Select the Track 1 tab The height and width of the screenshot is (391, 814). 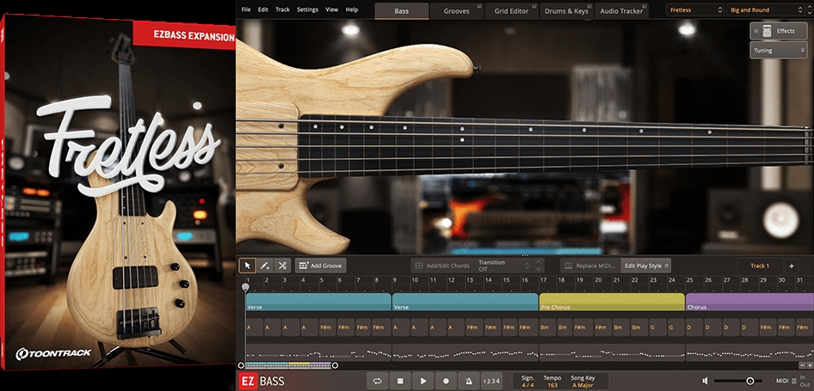760,266
